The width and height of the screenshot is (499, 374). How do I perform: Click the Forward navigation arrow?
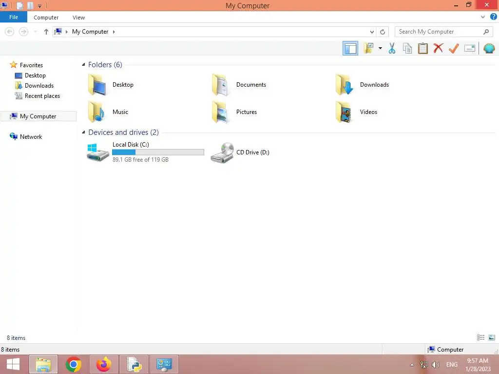[x=23, y=32]
